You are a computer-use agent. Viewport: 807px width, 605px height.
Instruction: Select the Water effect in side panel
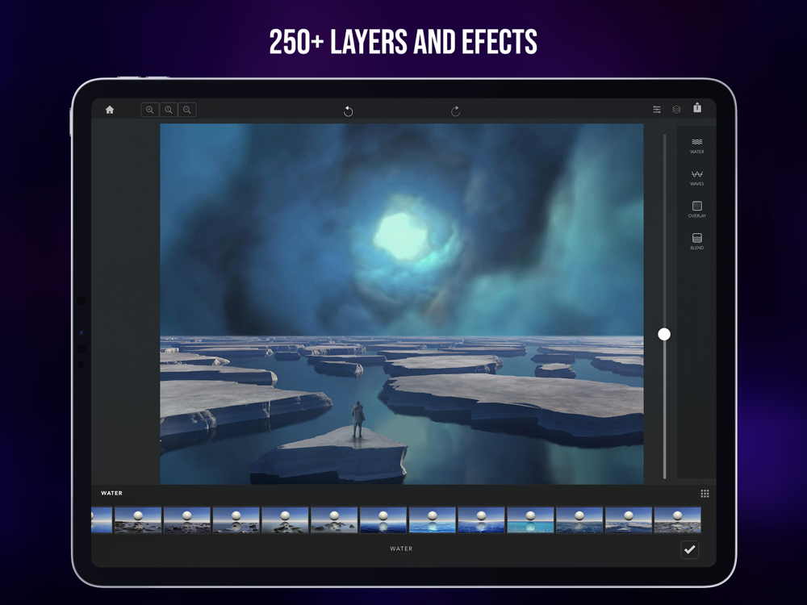(x=697, y=145)
